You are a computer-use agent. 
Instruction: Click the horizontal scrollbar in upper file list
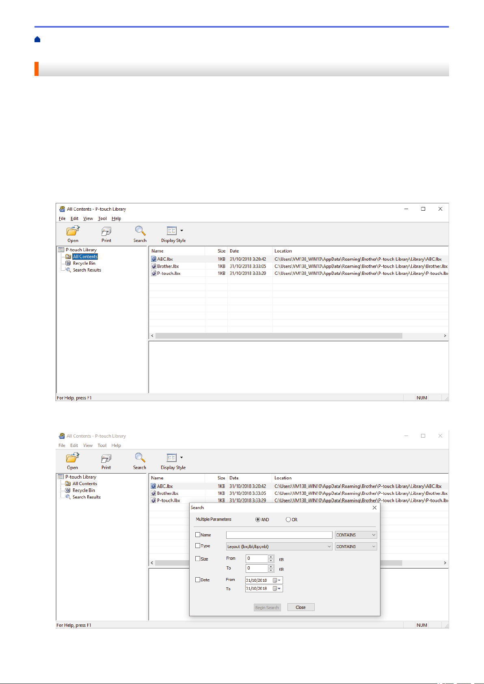click(279, 336)
